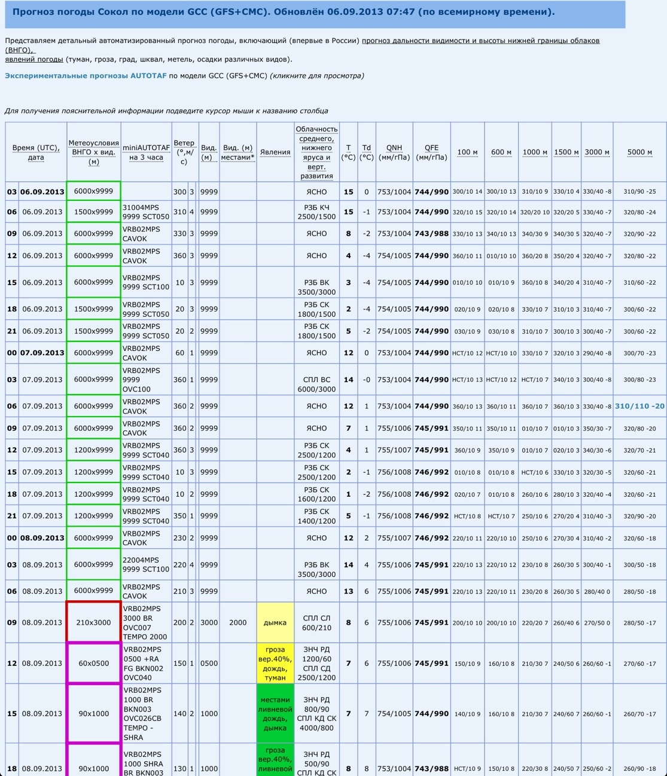Click the 5000 м altitude header
Screen dimensions: 667x776
point(639,152)
